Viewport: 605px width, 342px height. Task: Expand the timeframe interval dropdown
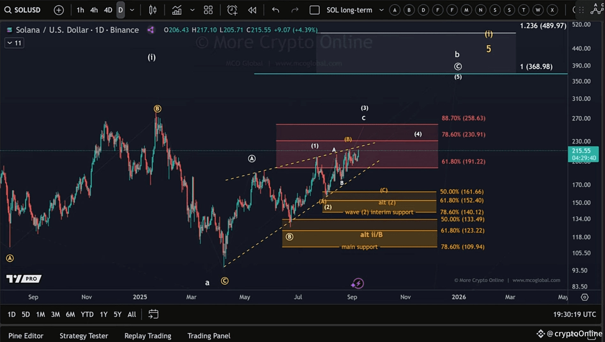[132, 10]
